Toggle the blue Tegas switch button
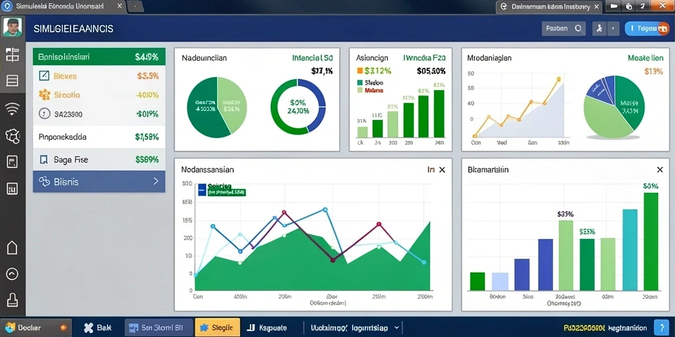Image resolution: width=675 pixels, height=337 pixels. pyautogui.click(x=647, y=29)
